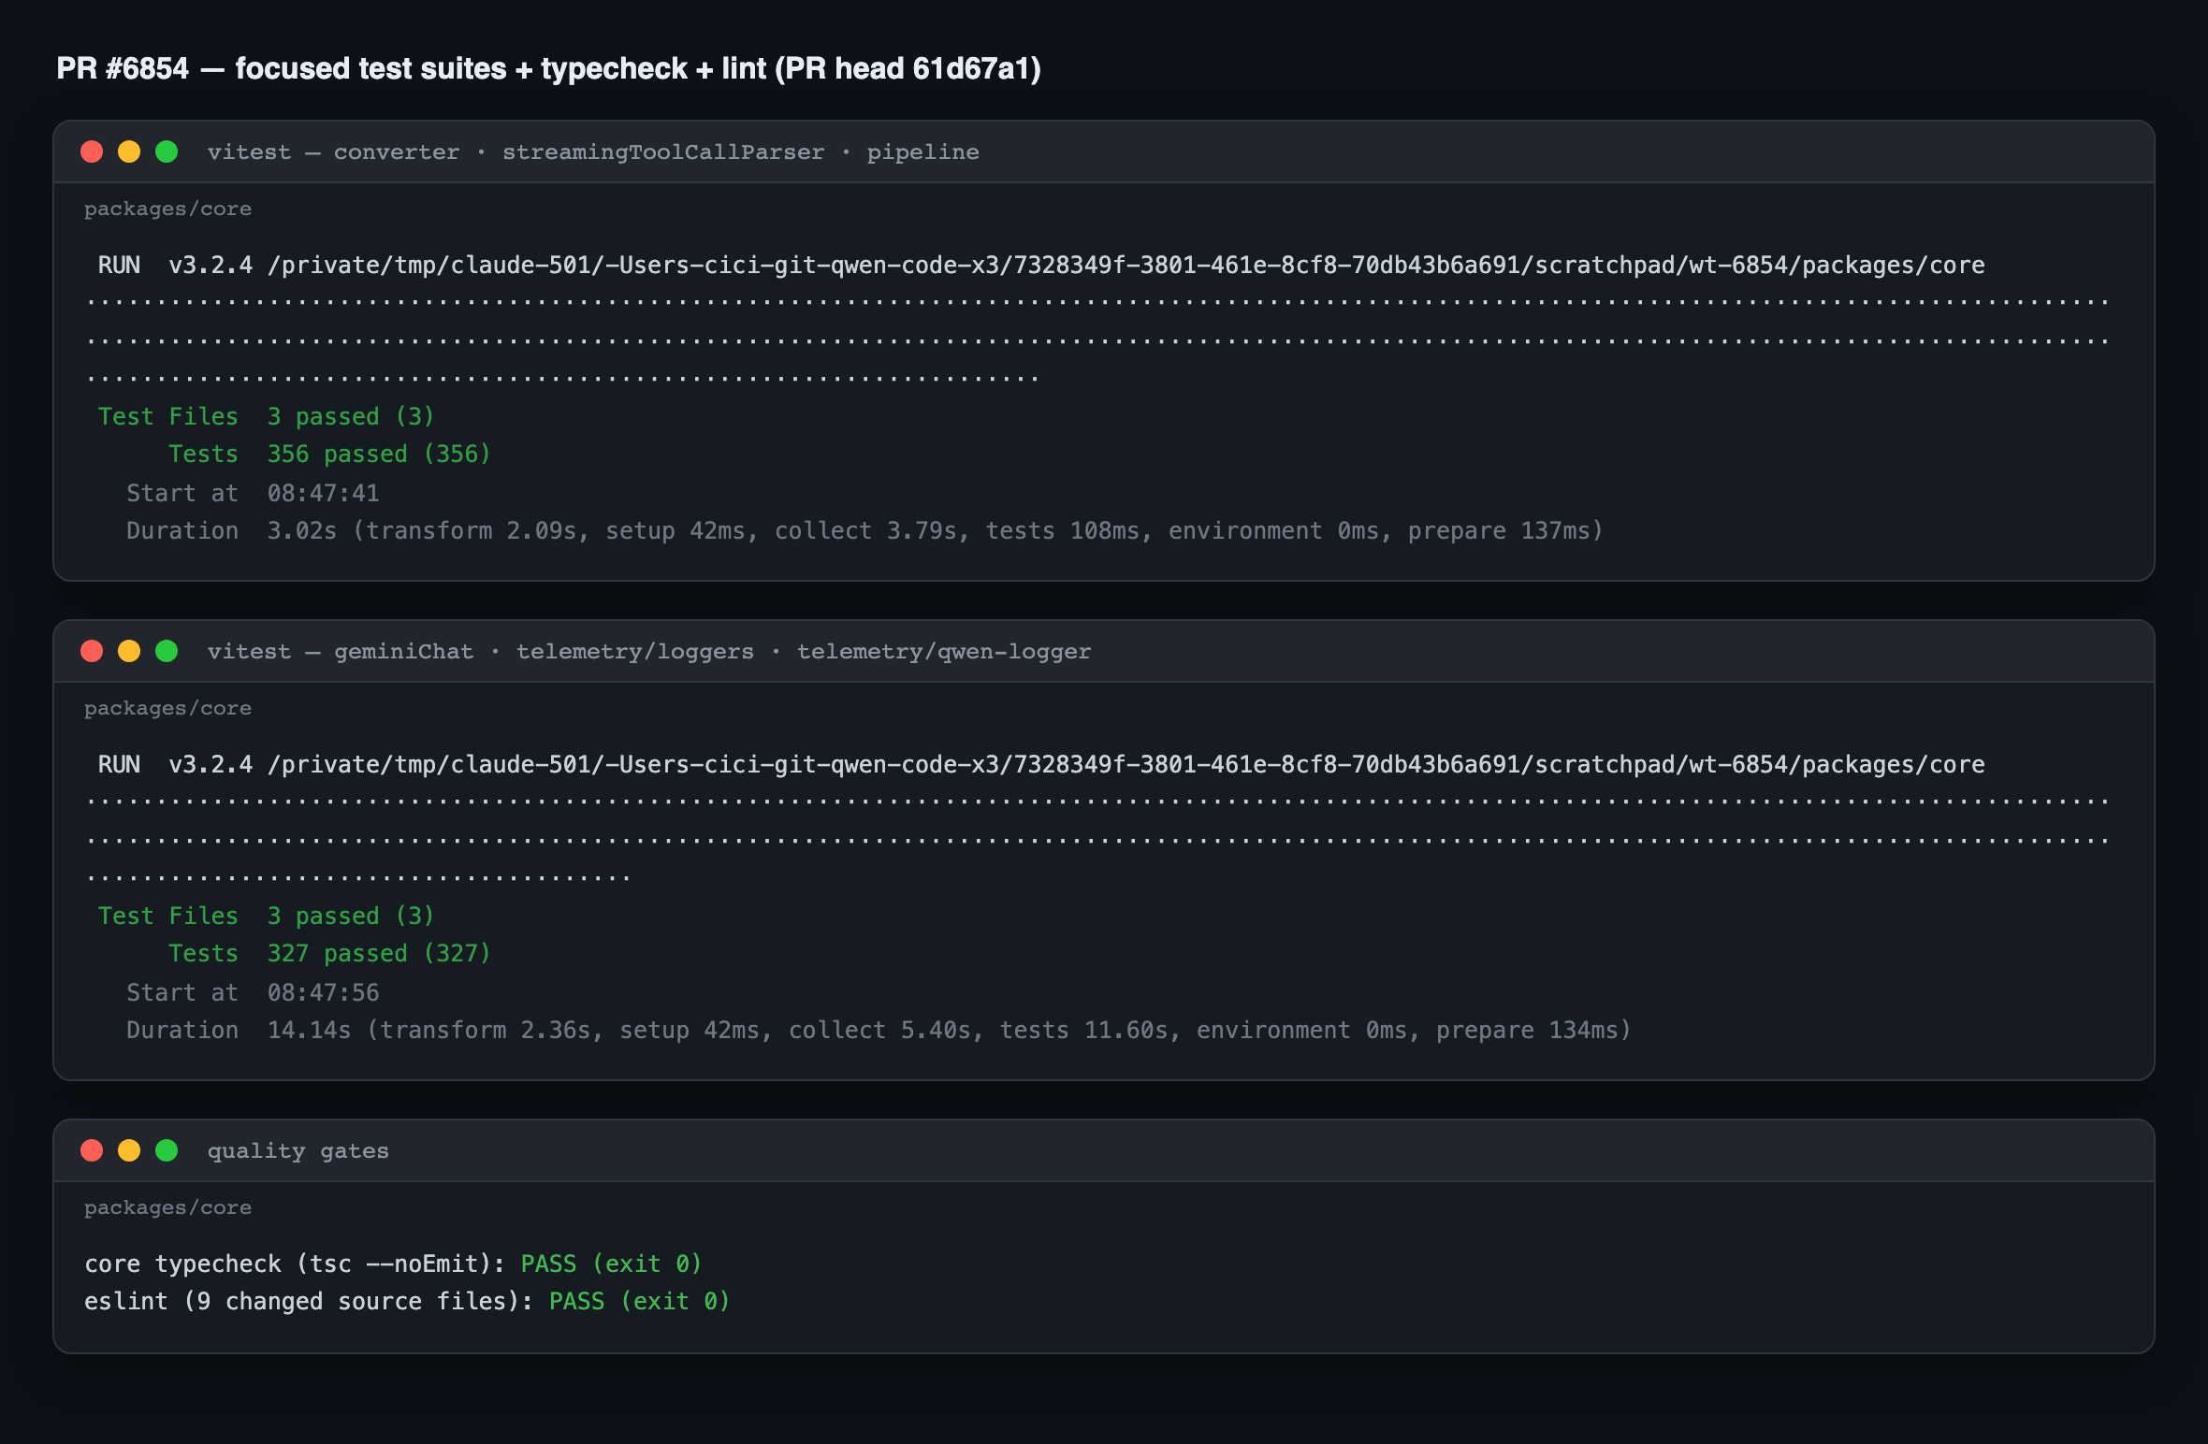
Task: Click red close dot on quality gates window
Action: coord(92,1150)
